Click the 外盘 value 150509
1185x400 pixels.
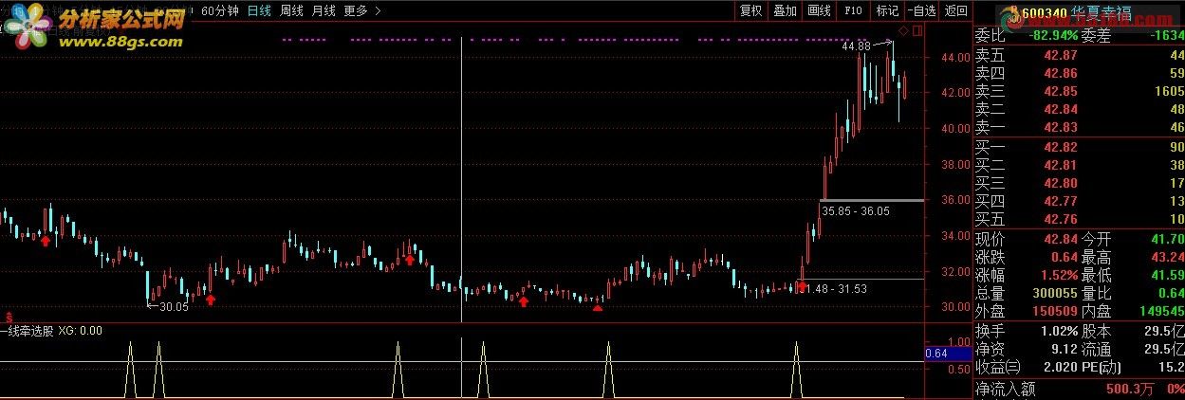coord(1055,311)
